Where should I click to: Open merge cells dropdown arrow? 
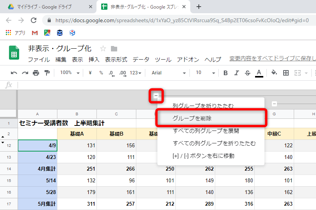(306, 73)
